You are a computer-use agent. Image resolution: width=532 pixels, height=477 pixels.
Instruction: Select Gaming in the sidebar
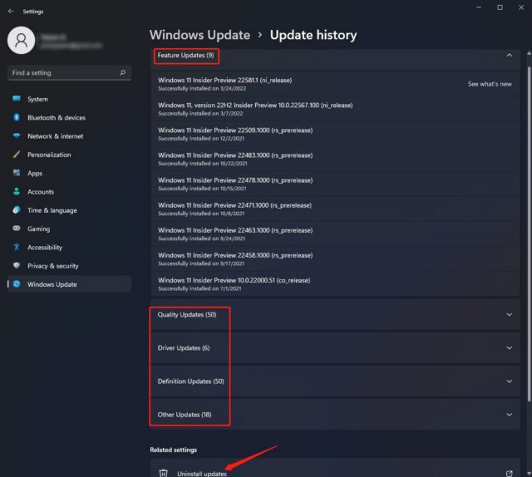(x=69, y=229)
